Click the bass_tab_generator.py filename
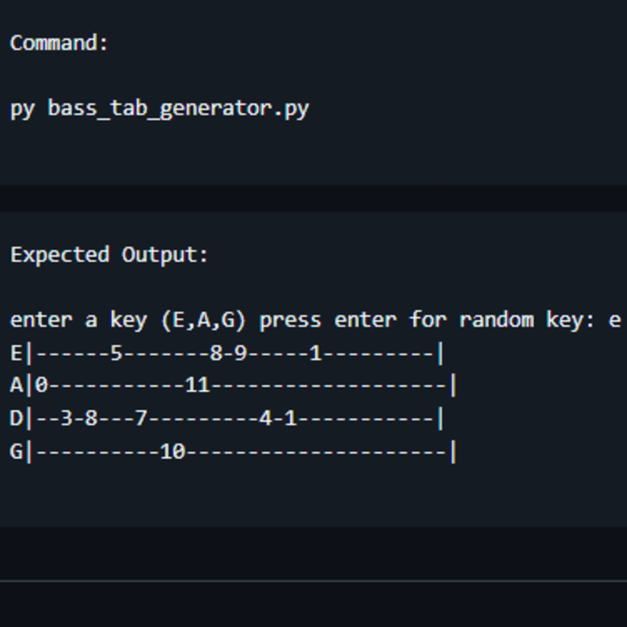The width and height of the screenshot is (627, 627). pos(178,109)
